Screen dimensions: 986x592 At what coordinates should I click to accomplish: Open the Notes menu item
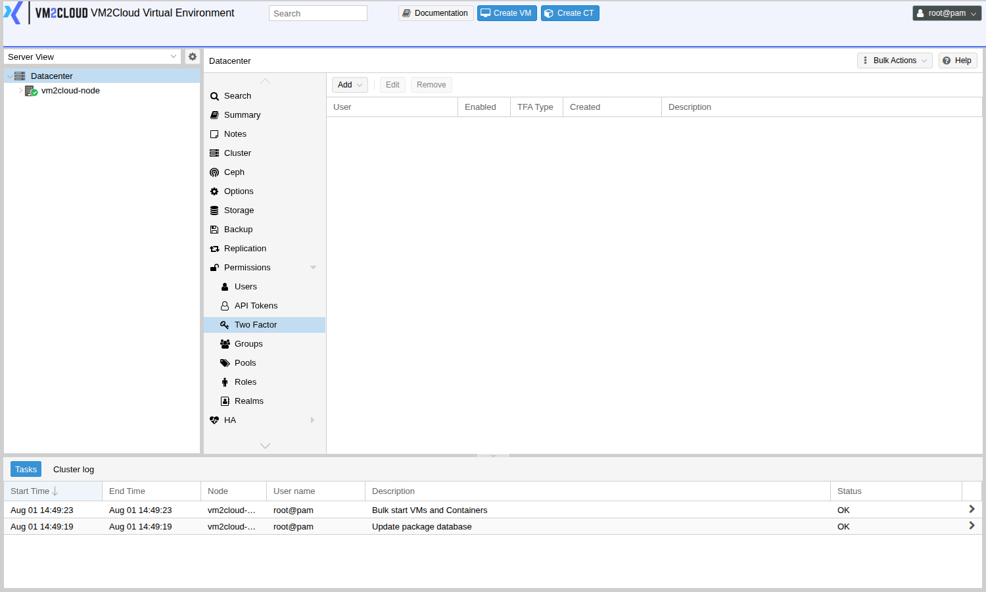click(x=264, y=134)
